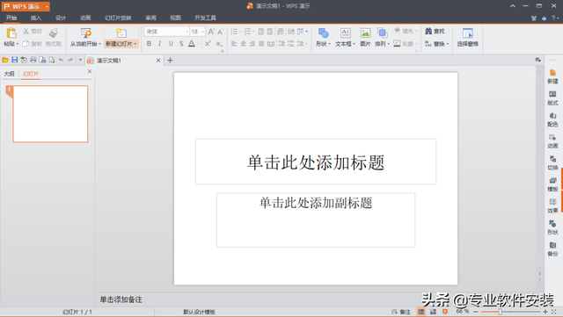The height and width of the screenshot is (317, 563).
Task: Expand quick access toolbar customize arrow
Action: 80,60
